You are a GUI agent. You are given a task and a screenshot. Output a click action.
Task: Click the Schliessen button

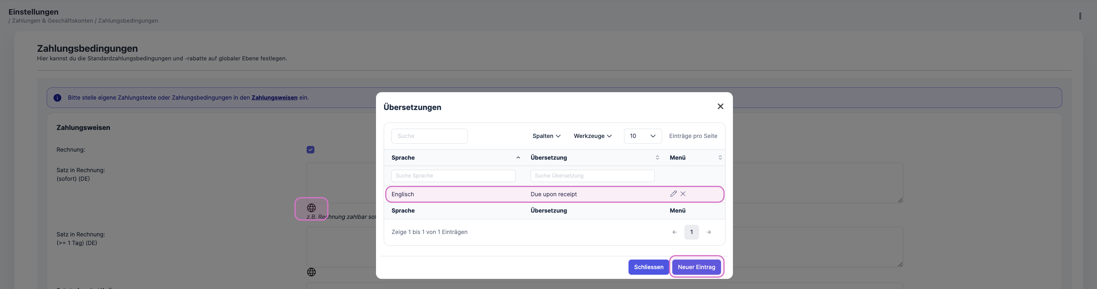[648, 267]
